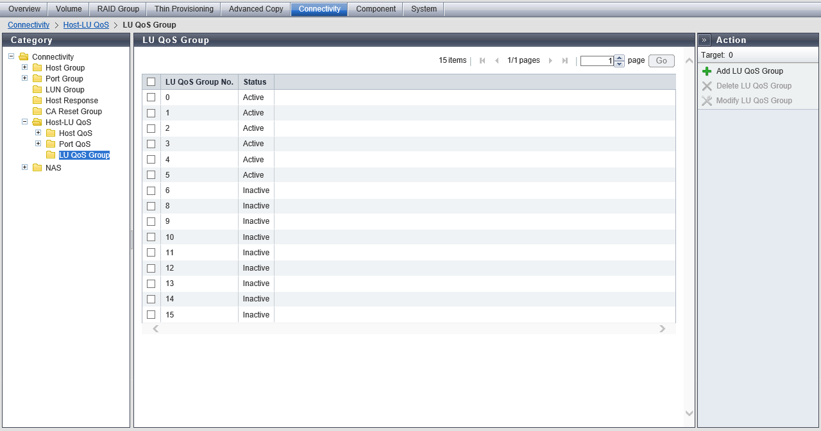Collapse the Action panel using double-arrow icon
This screenshot has width=821, height=431.
[x=704, y=40]
